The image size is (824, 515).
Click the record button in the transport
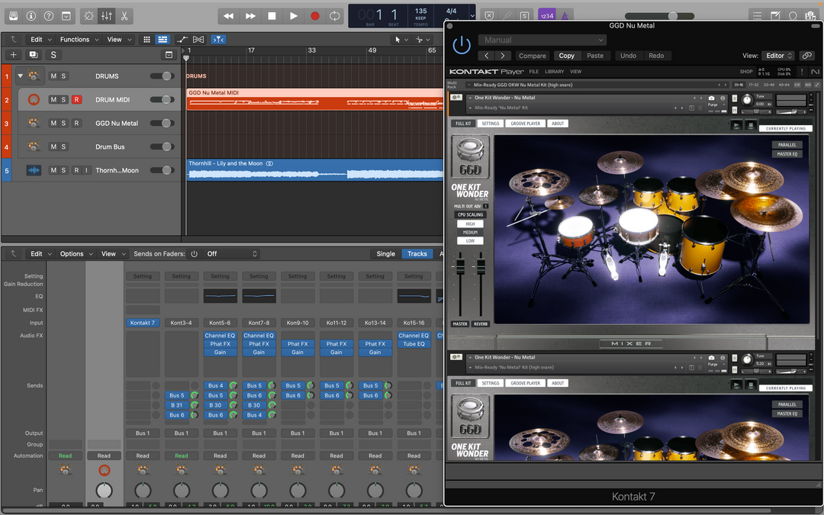pyautogui.click(x=314, y=14)
